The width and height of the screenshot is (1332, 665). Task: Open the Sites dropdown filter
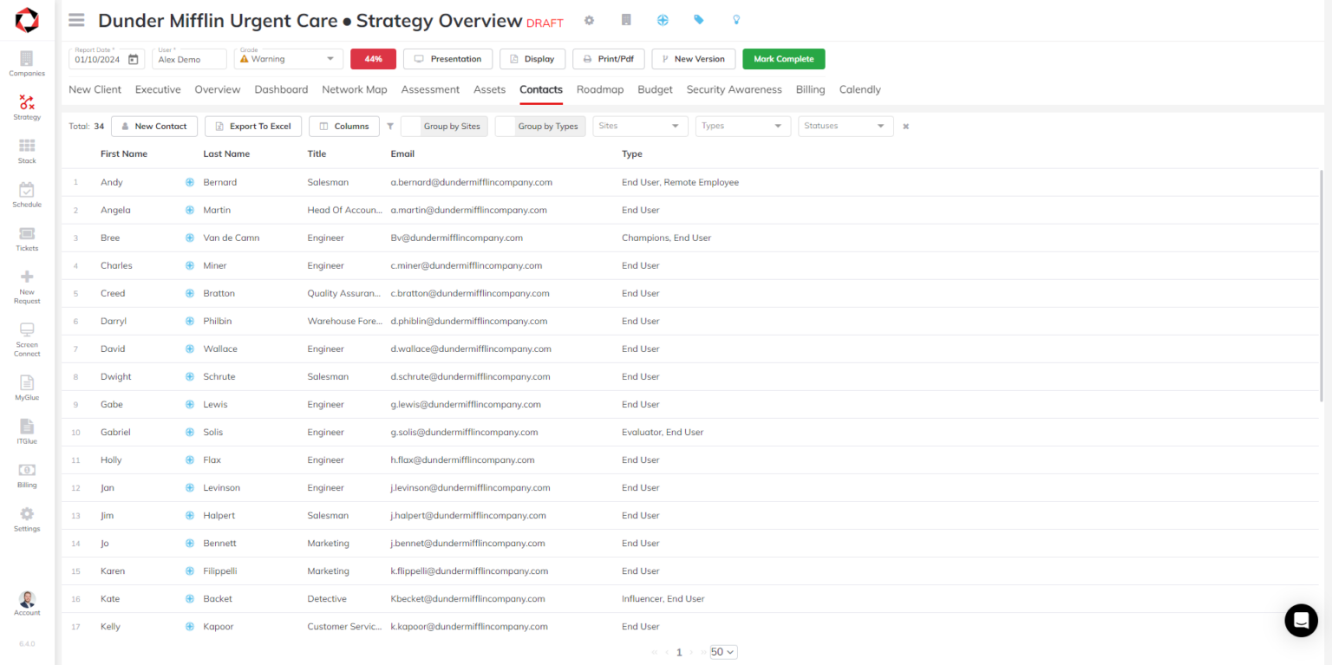pyautogui.click(x=640, y=126)
